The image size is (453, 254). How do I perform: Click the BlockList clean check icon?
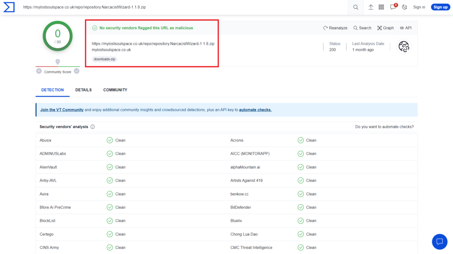pos(109,221)
